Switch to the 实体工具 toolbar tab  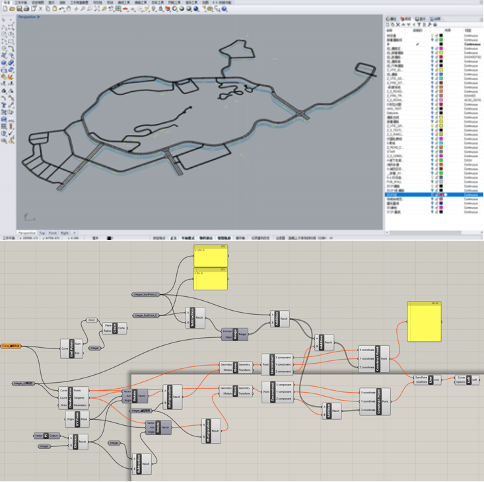coord(157,3)
